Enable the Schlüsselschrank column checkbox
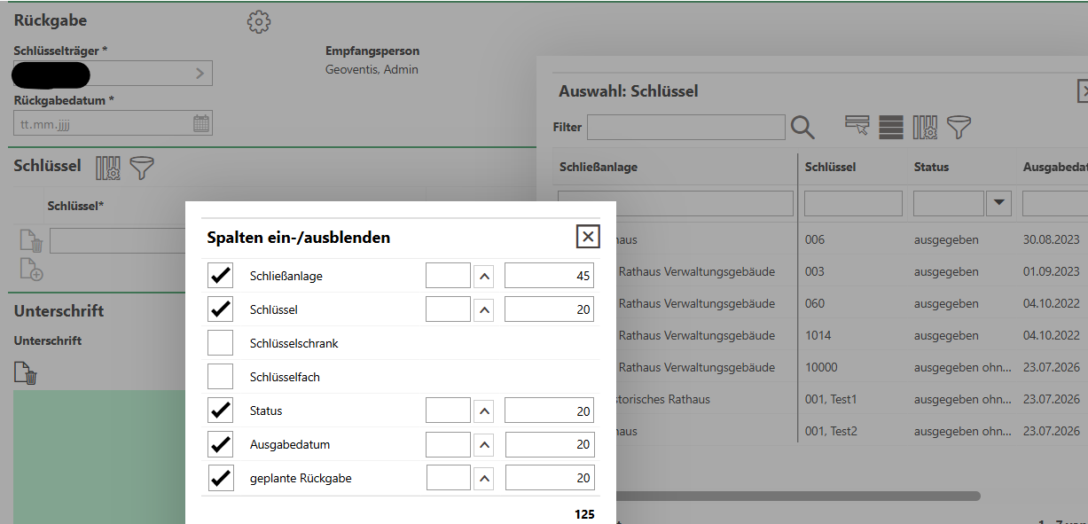 click(220, 343)
